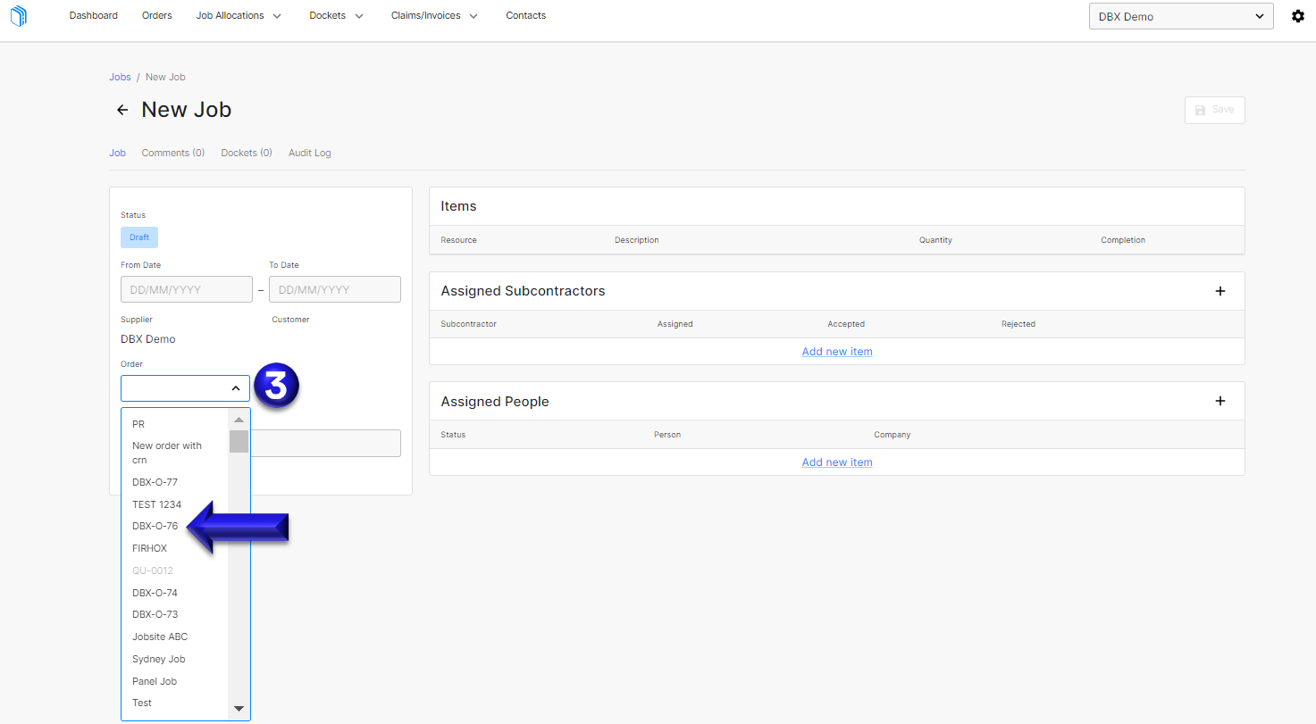Switch to the Comments (0) tab
The image size is (1316, 724).
(172, 153)
